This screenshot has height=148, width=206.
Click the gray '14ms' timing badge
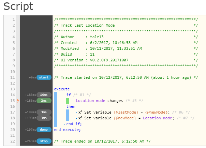coord(44,95)
